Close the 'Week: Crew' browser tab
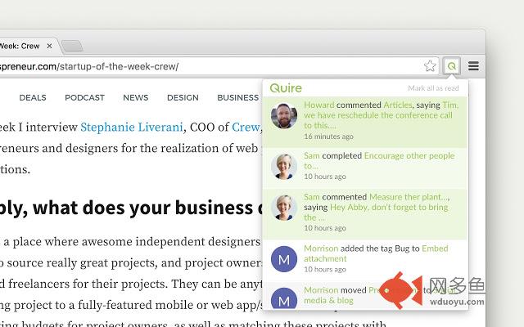Image resolution: width=524 pixels, height=327 pixels. pyautogui.click(x=49, y=46)
